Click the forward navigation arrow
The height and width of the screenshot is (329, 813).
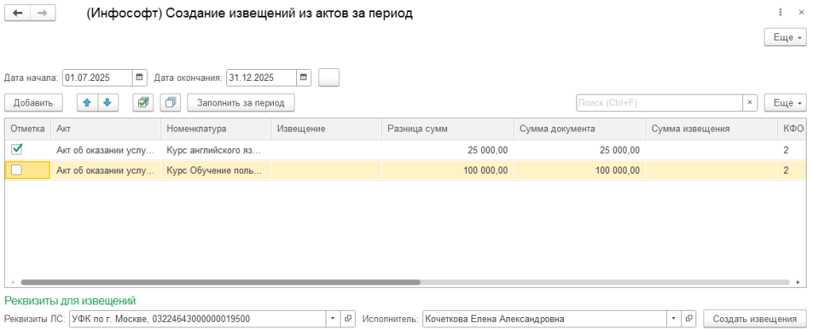point(43,13)
